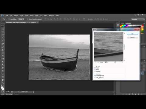The height and width of the screenshot is (109, 146).
Task: Cancel the Wind filter dialog
Action: click(x=132, y=37)
